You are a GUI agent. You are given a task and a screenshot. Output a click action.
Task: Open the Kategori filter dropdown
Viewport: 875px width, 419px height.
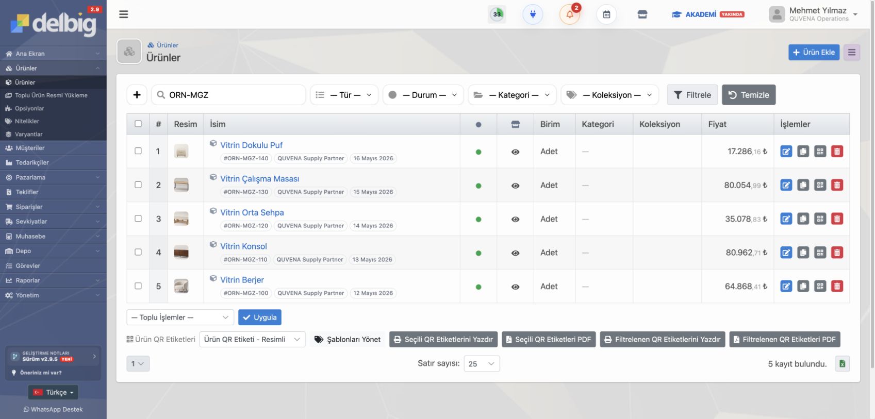point(512,95)
